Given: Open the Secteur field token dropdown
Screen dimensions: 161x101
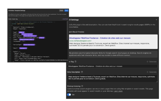Looking at the screenshot, I should coord(23,48).
